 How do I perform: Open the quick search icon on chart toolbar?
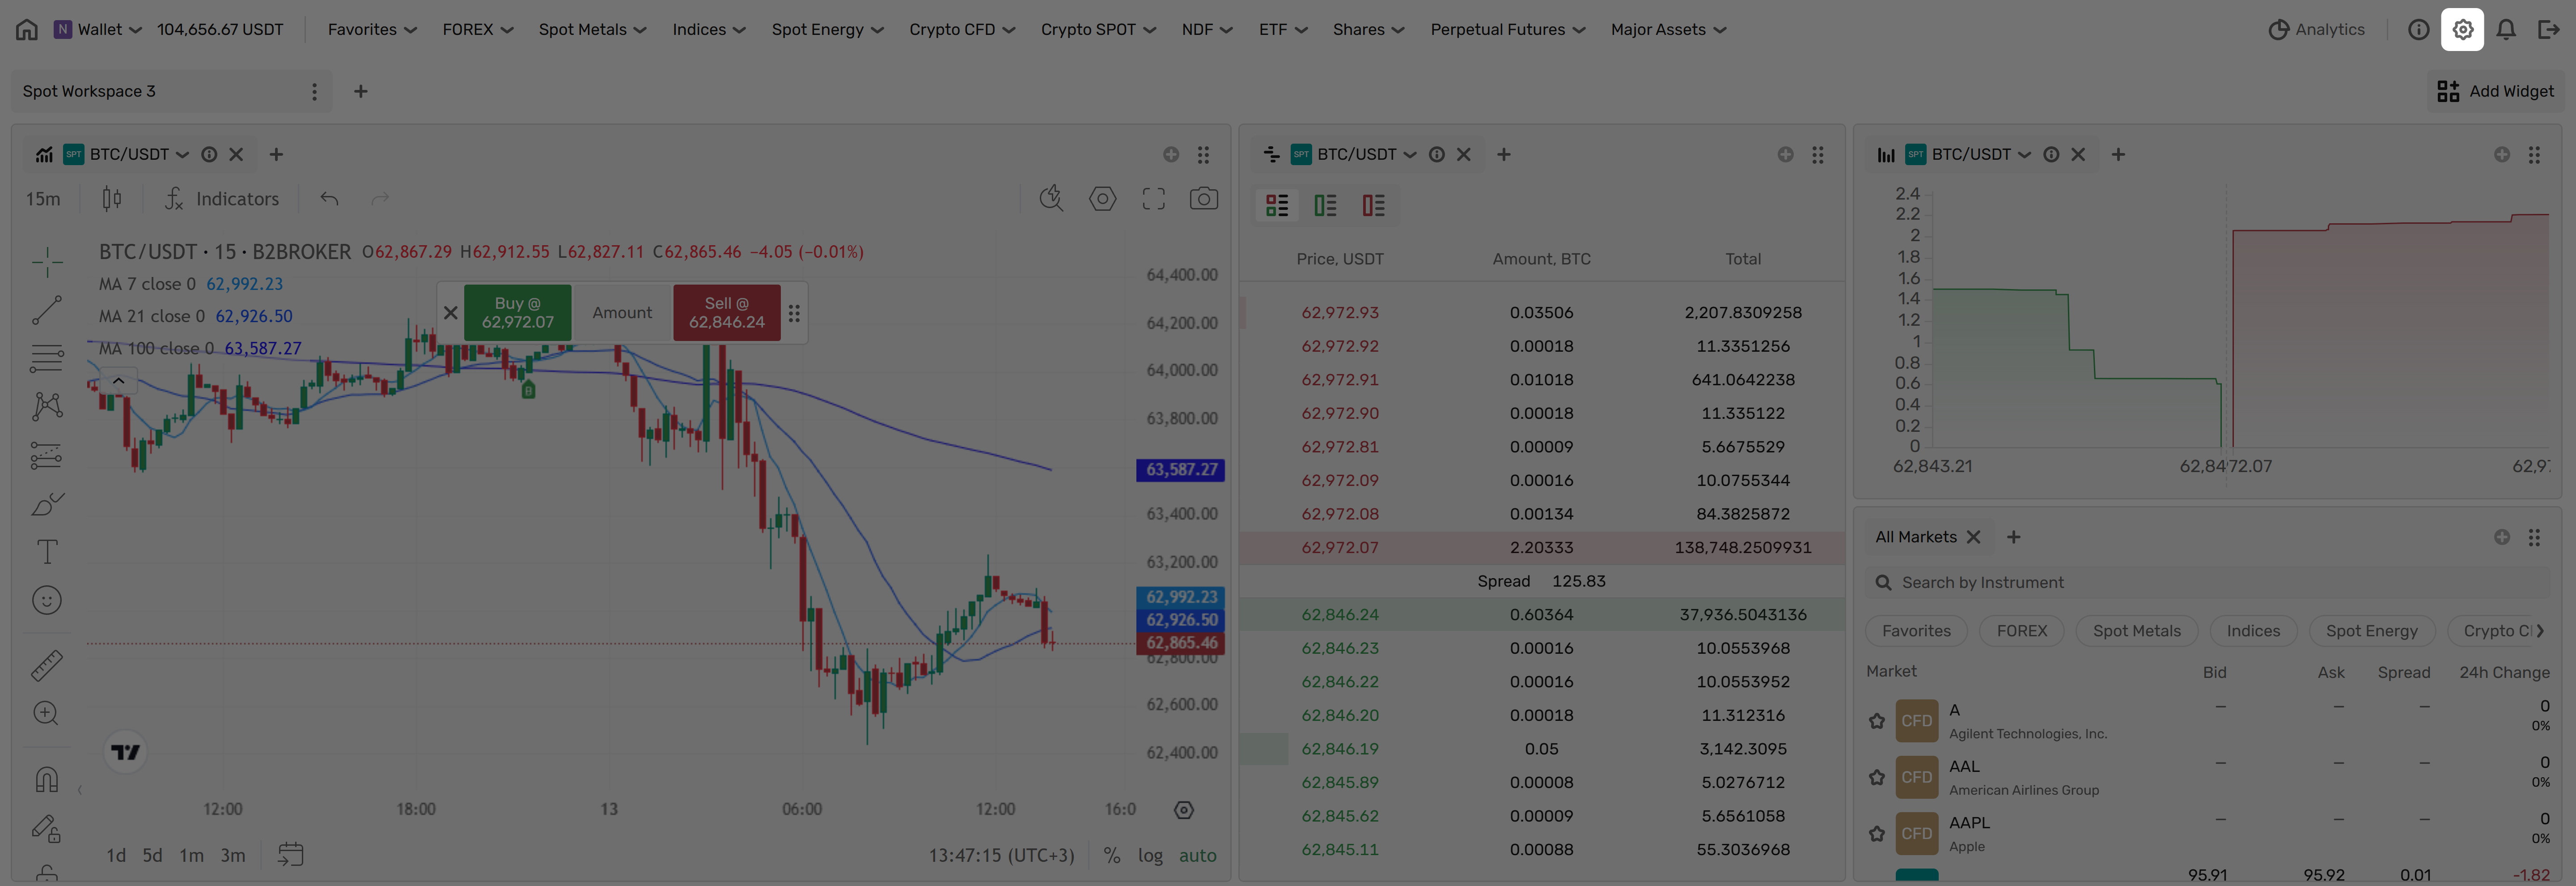tap(1051, 199)
